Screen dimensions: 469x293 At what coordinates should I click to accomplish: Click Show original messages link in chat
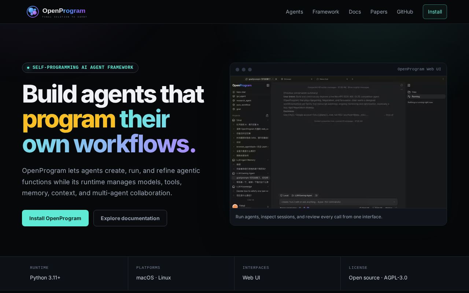[358, 87]
